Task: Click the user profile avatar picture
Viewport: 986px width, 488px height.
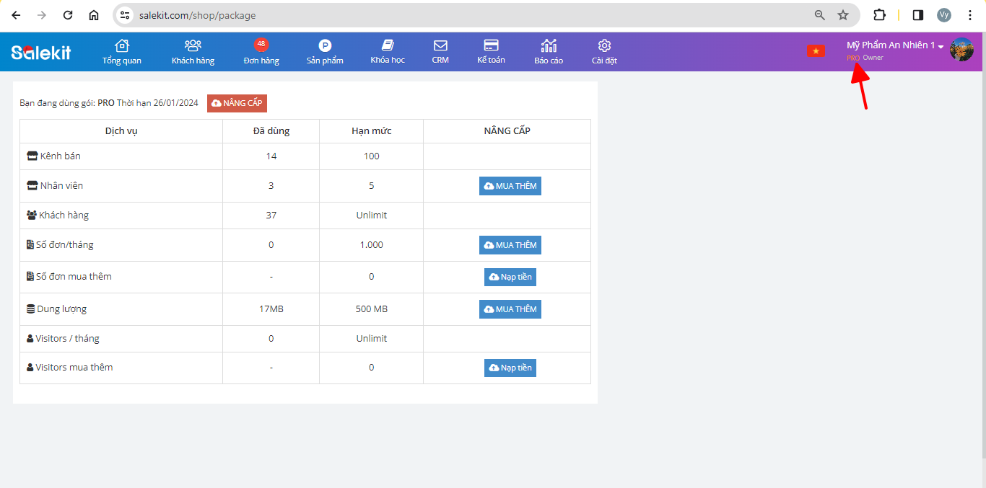Action: (x=961, y=50)
